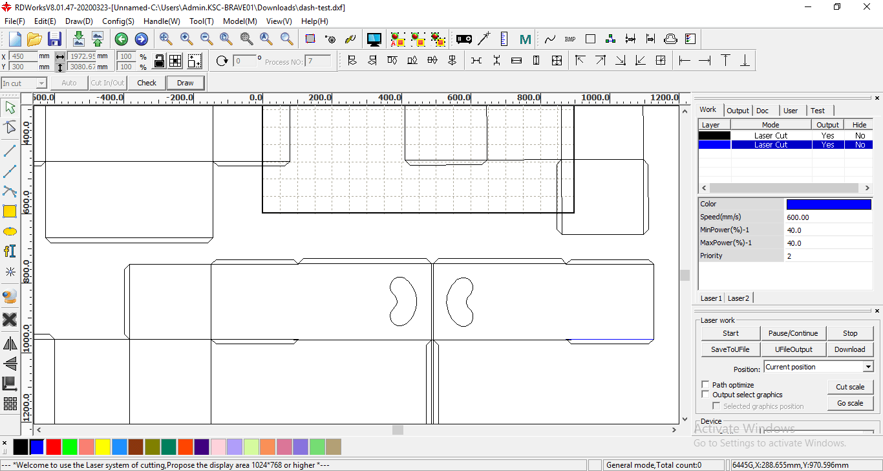The height and width of the screenshot is (471, 883).
Task: Open the Laser2 tab
Action: click(738, 298)
